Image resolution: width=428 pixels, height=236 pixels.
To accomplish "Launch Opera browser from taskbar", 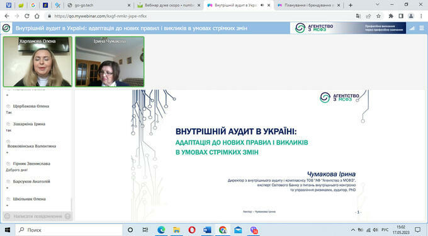I will pyautogui.click(x=192, y=230).
